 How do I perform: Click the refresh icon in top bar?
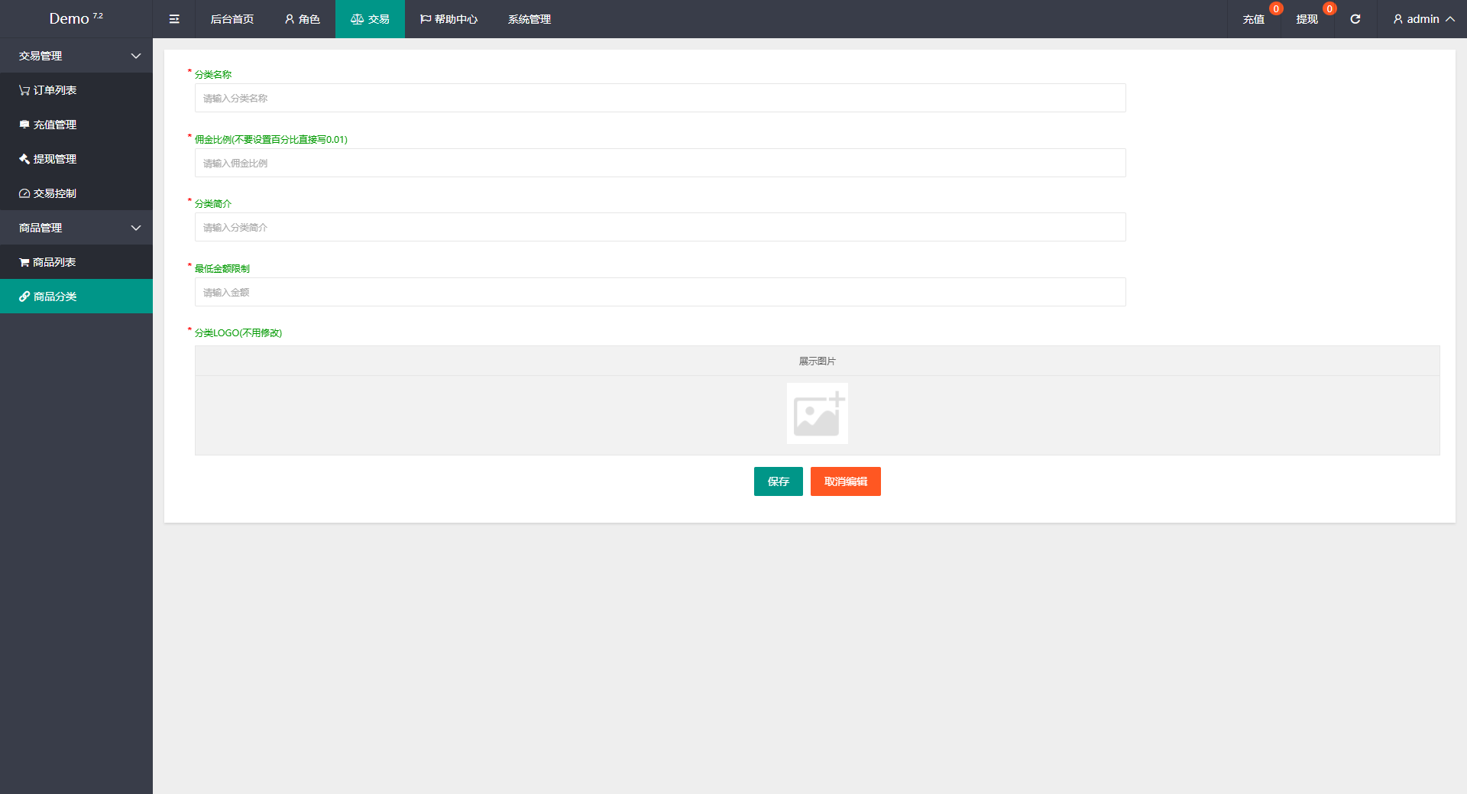coord(1355,19)
